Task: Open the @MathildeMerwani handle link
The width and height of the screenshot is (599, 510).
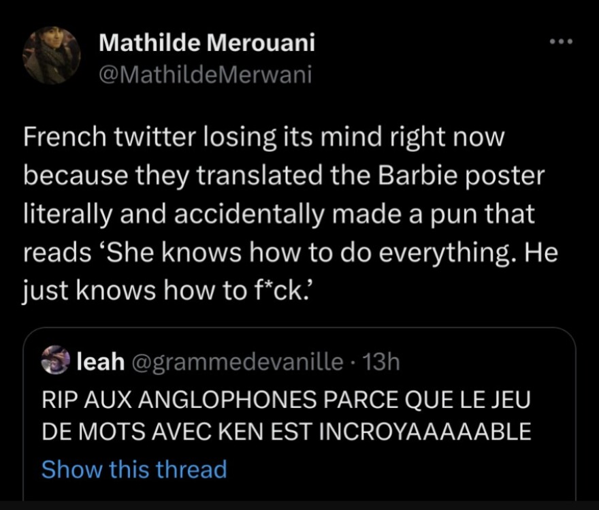Action: click(205, 74)
